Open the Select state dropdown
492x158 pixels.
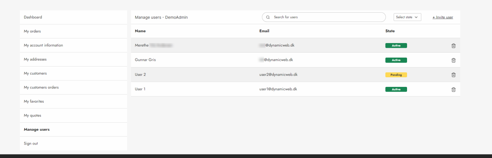click(407, 17)
